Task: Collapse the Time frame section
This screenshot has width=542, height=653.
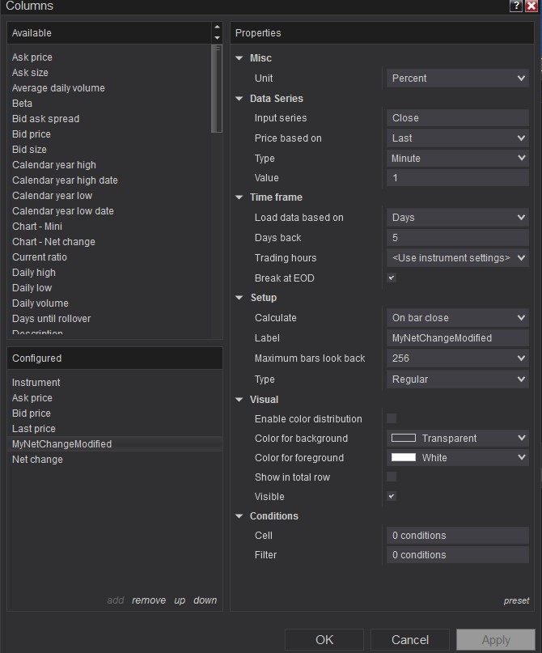Action: tap(239, 197)
